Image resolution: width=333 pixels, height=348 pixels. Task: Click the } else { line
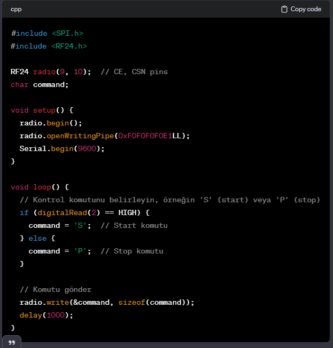(x=37, y=238)
